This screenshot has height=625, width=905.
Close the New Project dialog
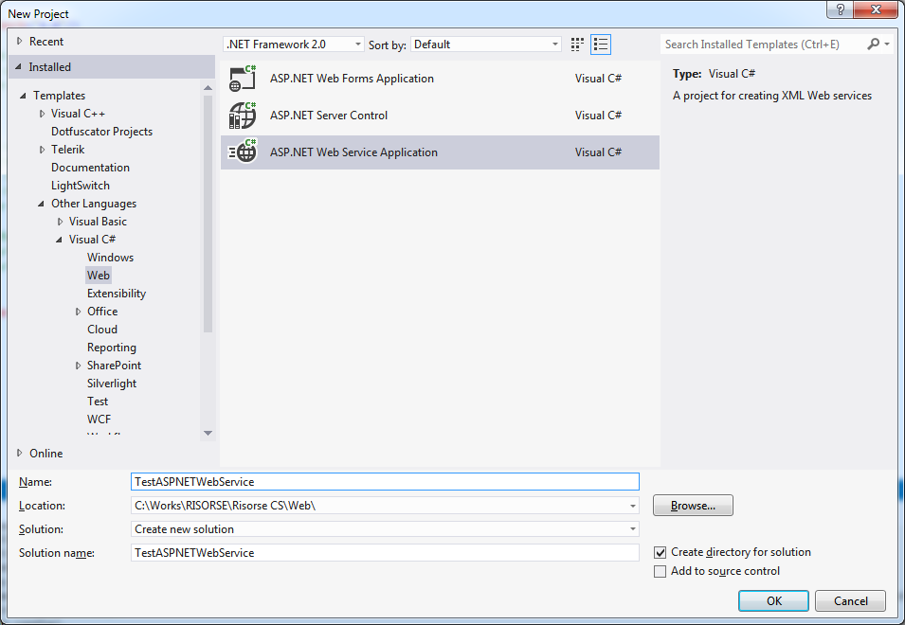pos(875,9)
